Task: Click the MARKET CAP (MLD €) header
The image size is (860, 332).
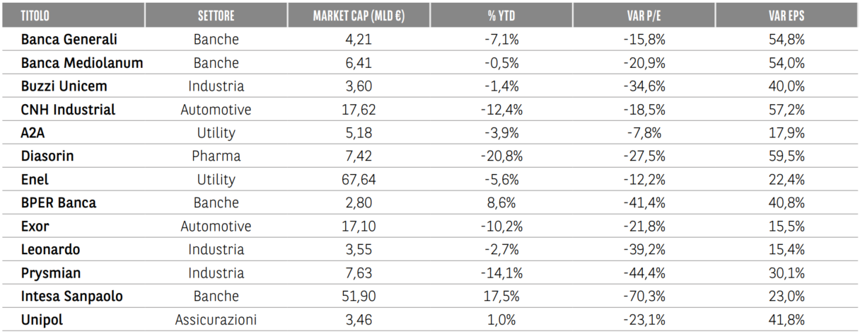Action: [359, 16]
